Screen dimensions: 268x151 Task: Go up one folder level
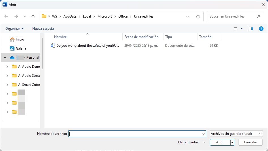coord(33,16)
